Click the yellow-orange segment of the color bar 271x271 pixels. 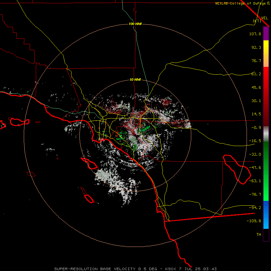point(266,54)
